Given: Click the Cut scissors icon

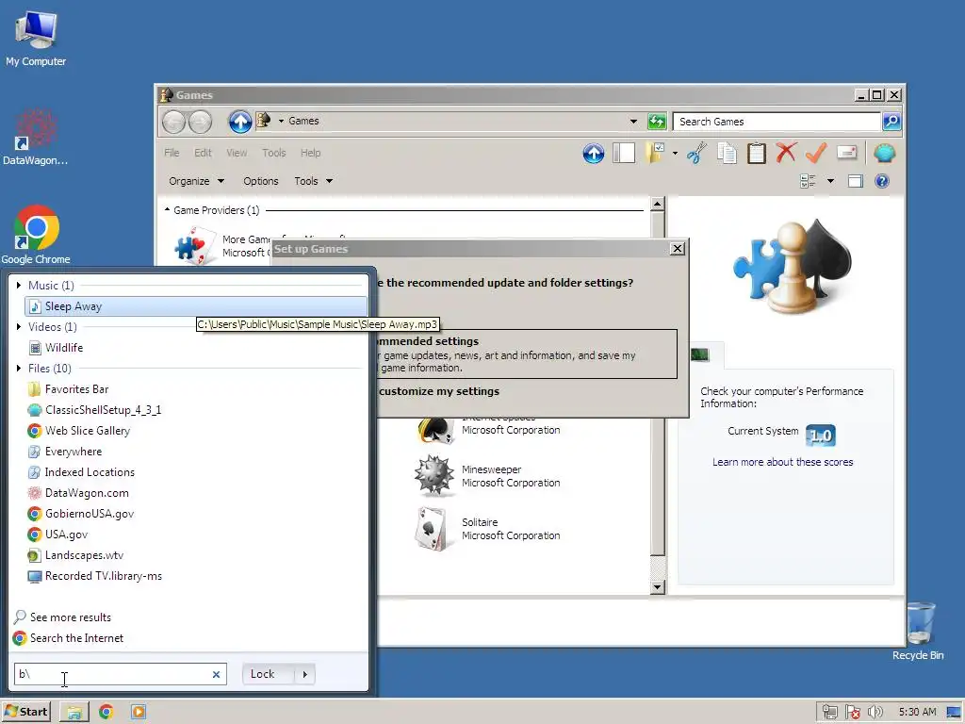Looking at the screenshot, I should 696,153.
